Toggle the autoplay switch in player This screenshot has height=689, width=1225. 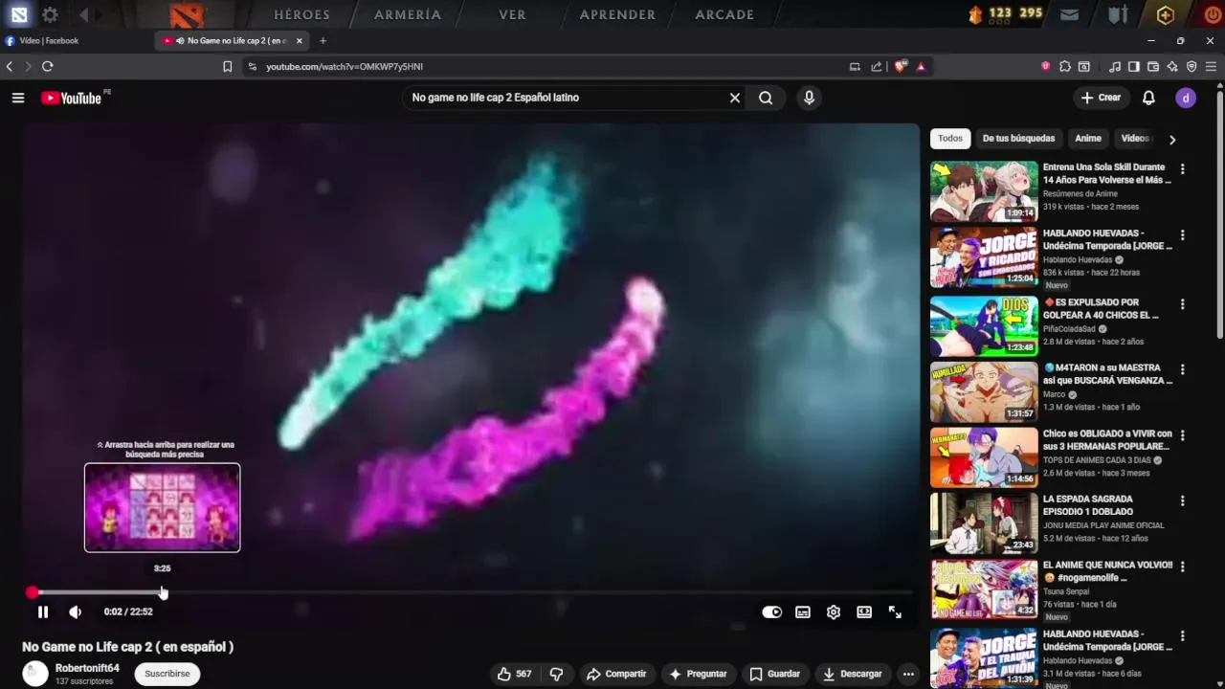click(772, 612)
